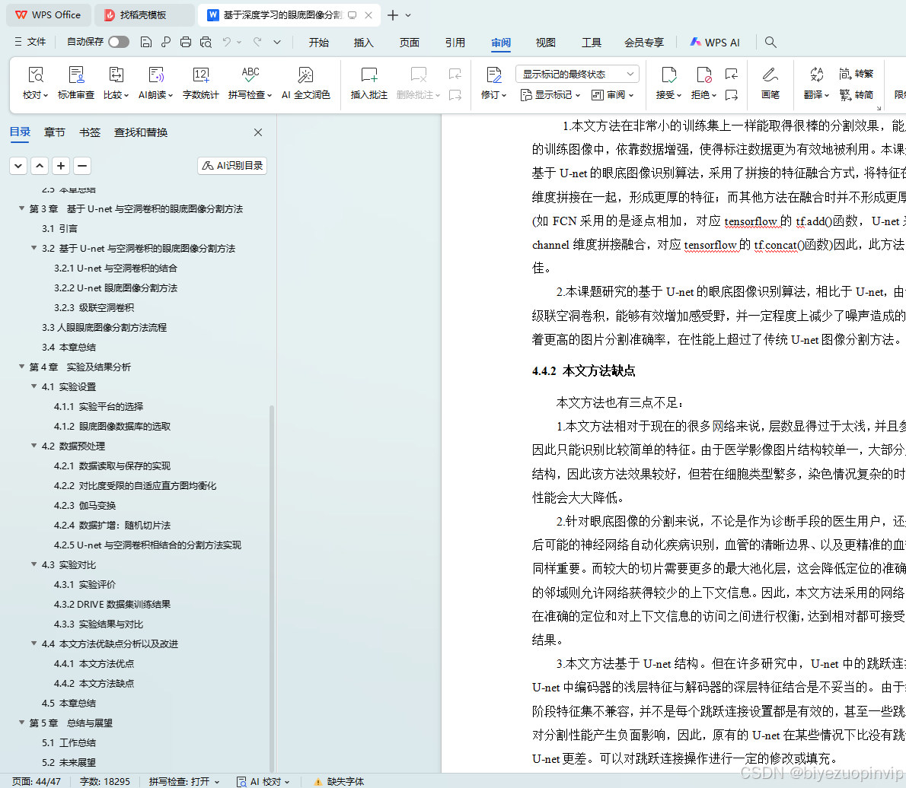Collapse the 第 4 章 实验及结果分析 node
Screen dimensions: 906x788
pos(21,367)
